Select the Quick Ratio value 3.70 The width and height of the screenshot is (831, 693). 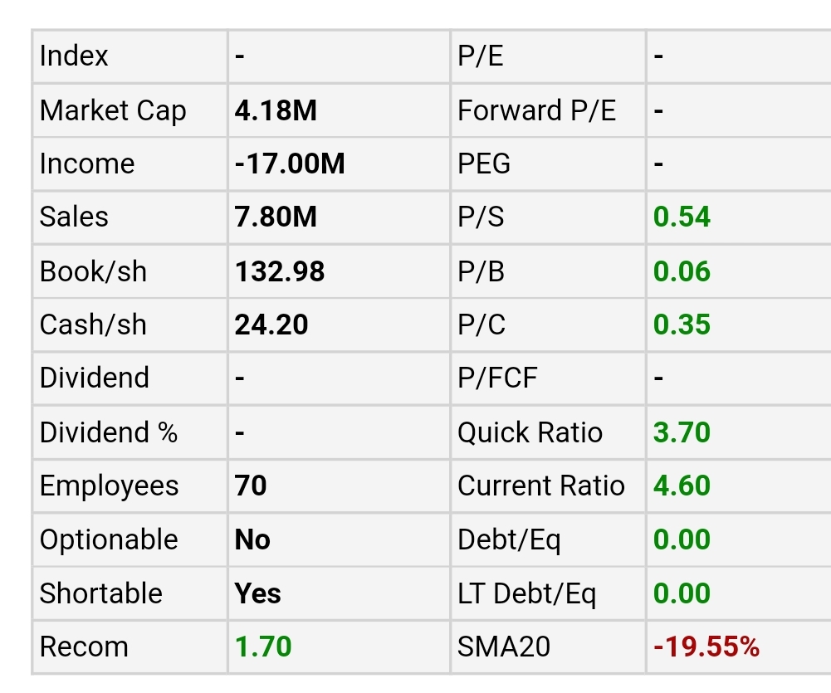(682, 432)
